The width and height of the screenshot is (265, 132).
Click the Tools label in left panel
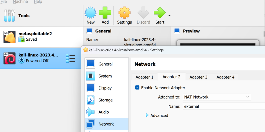24,16
